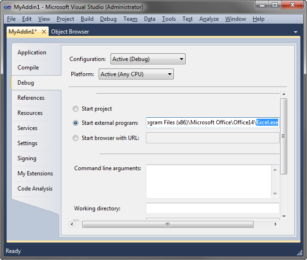Select the Start project radio button
307x260 pixels.
pyautogui.click(x=76, y=109)
